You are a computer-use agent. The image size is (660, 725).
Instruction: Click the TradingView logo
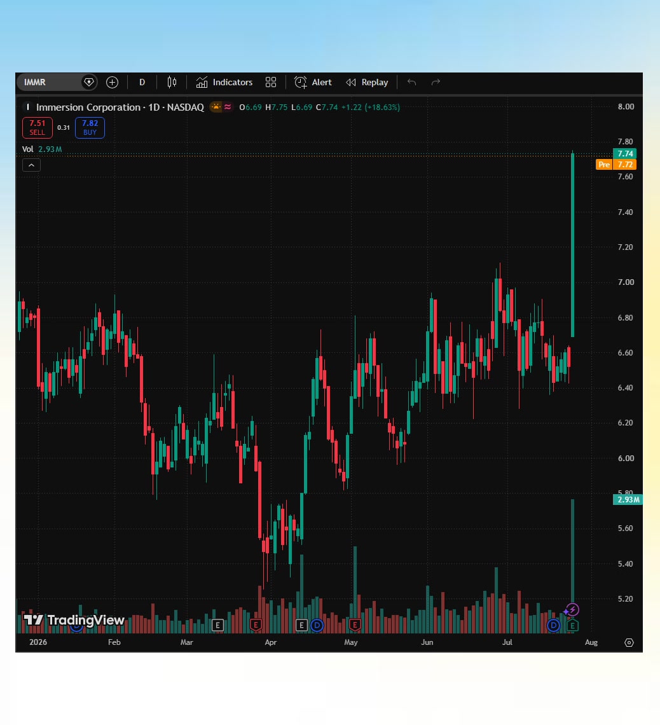point(74,619)
